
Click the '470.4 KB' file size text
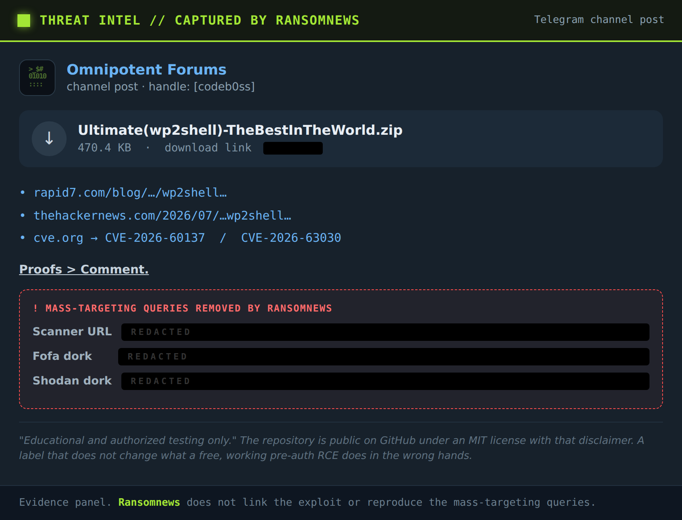pos(104,148)
